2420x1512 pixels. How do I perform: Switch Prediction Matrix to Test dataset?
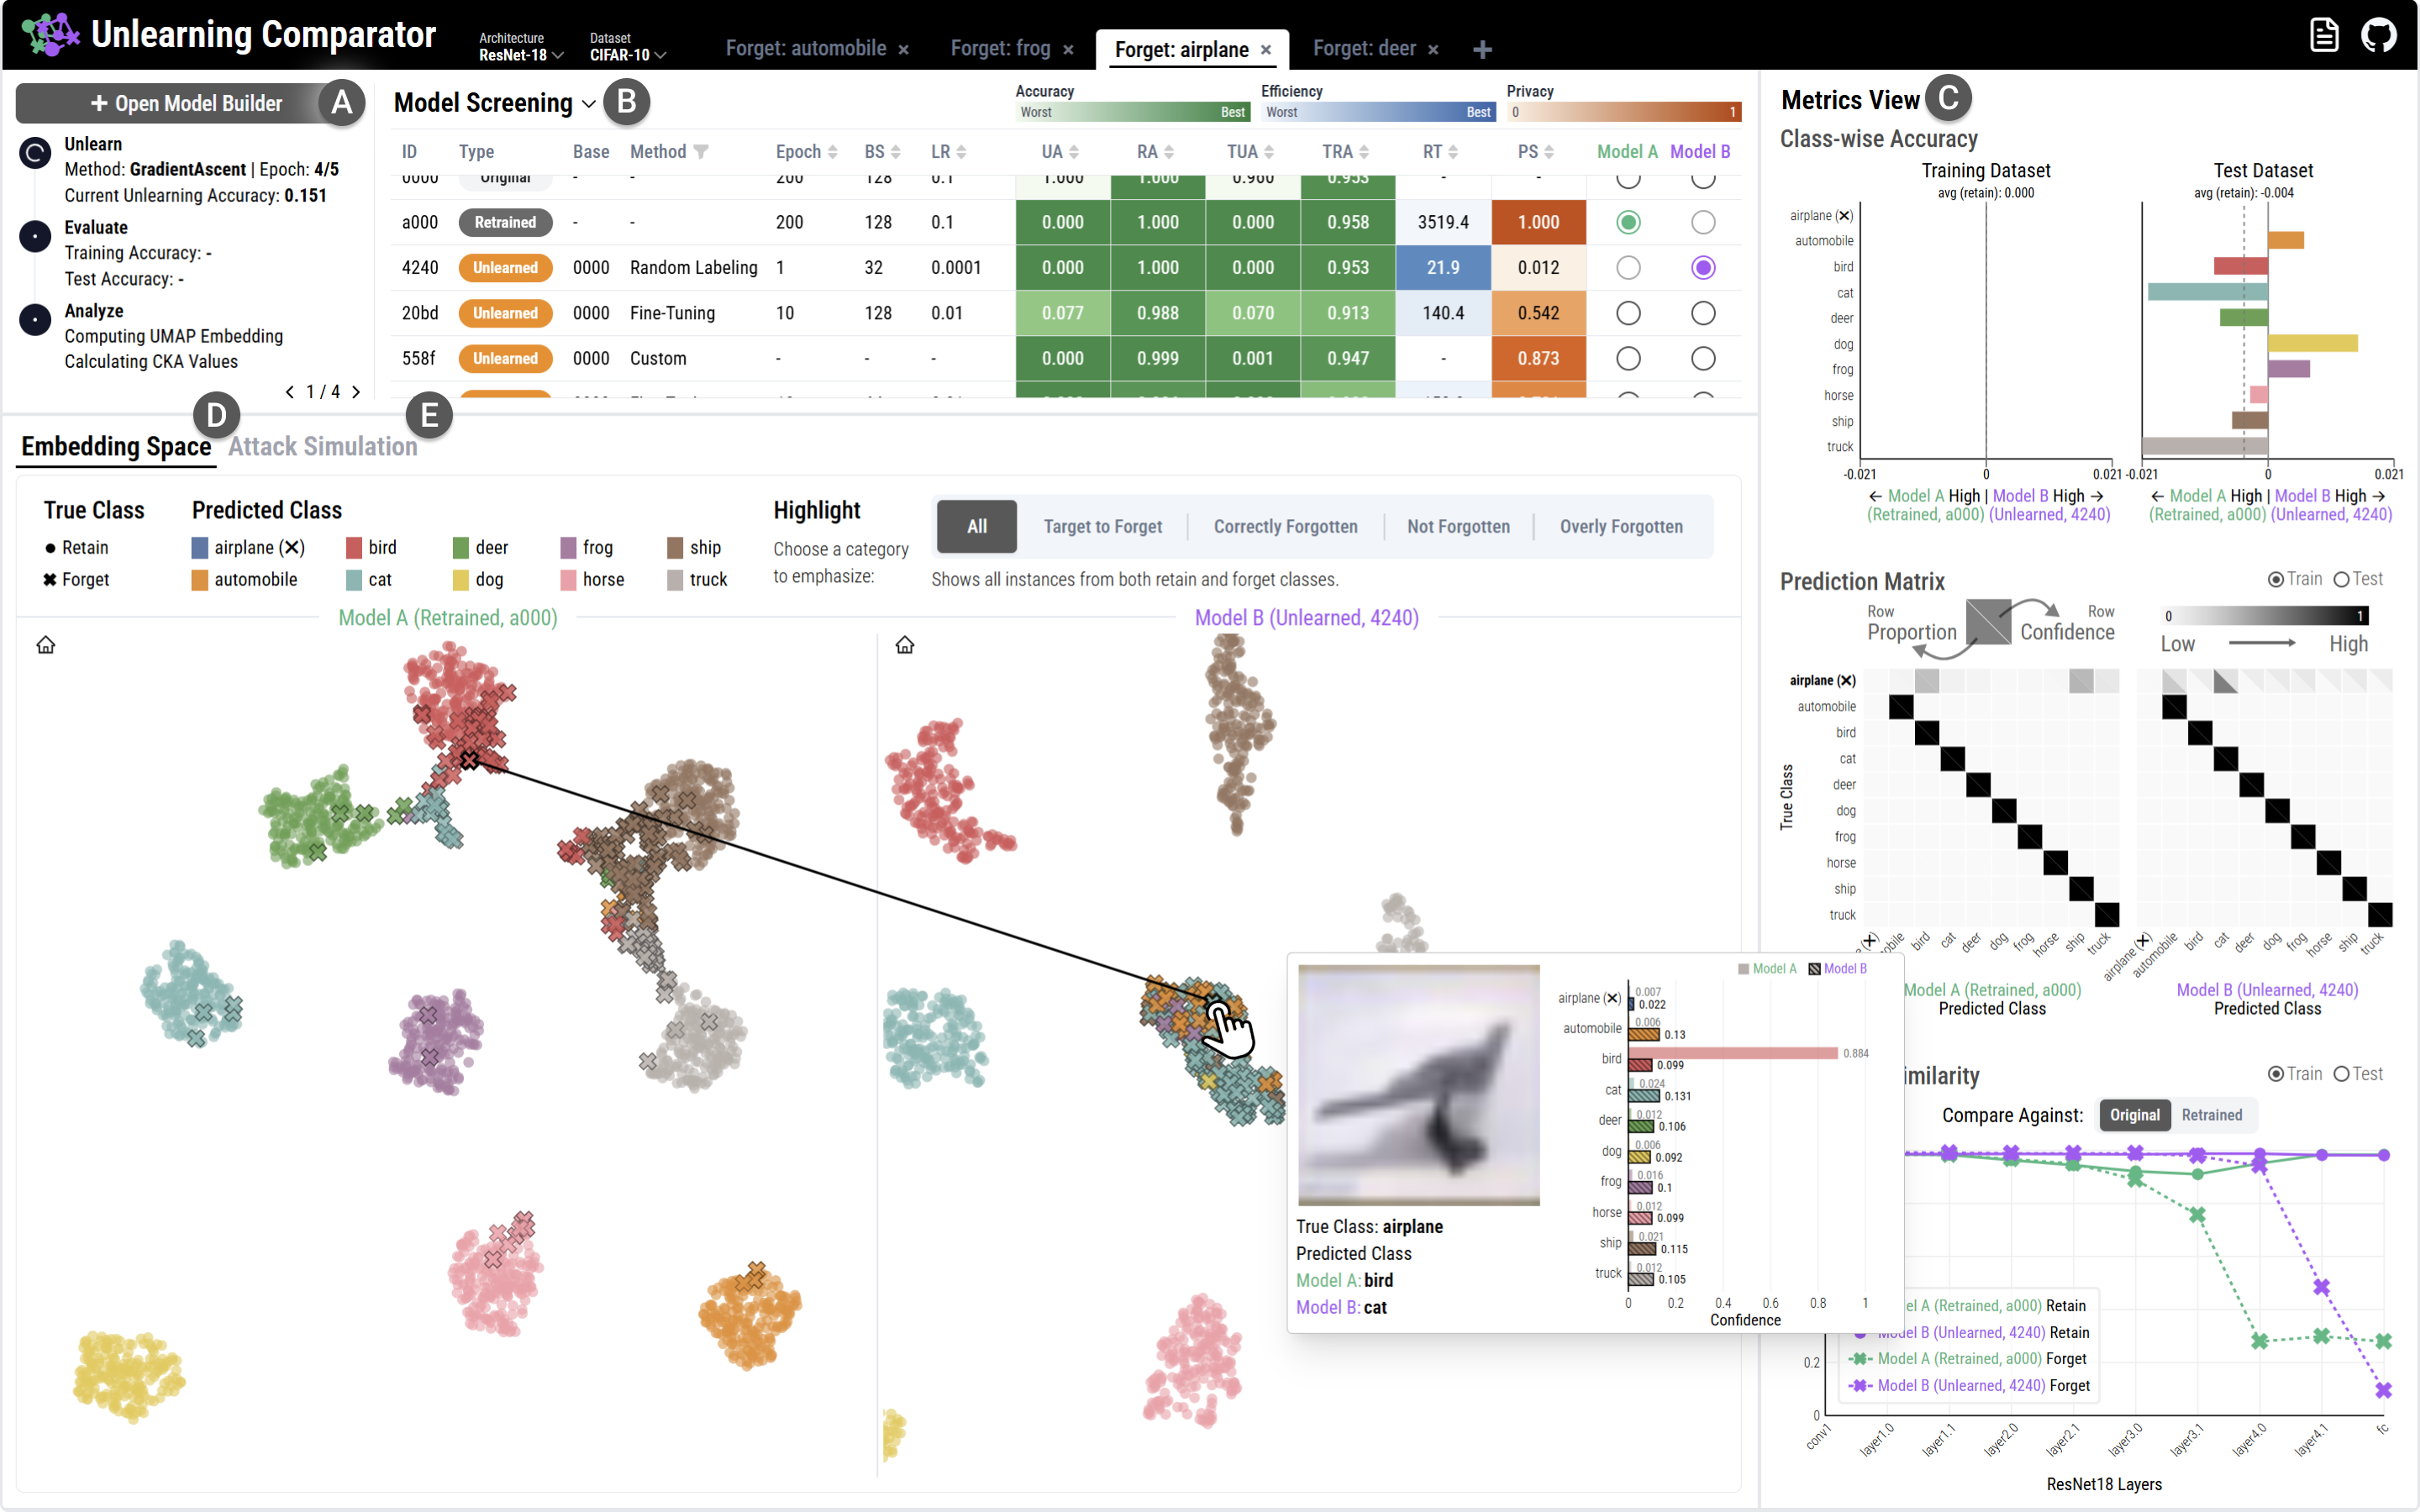pyautogui.click(x=2341, y=580)
